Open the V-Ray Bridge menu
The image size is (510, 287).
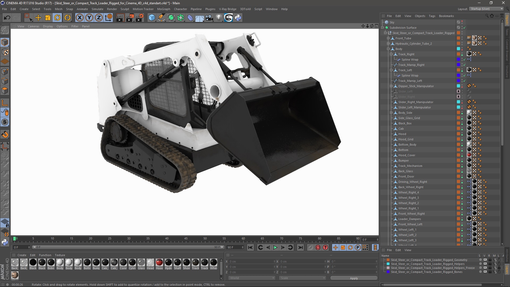[228, 9]
